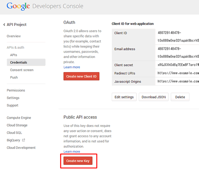Select the Redirect URIs value
This screenshot has width=199, height=176.
[x=178, y=73]
